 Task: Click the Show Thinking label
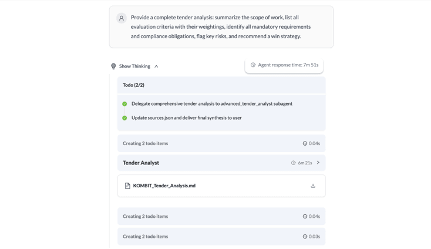coord(134,66)
